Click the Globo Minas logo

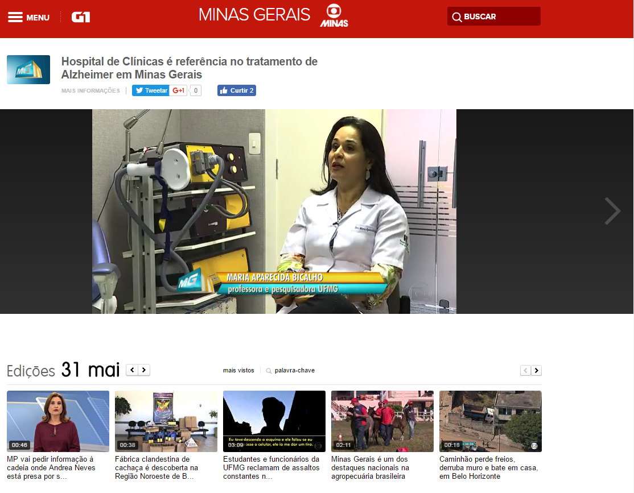coord(334,16)
